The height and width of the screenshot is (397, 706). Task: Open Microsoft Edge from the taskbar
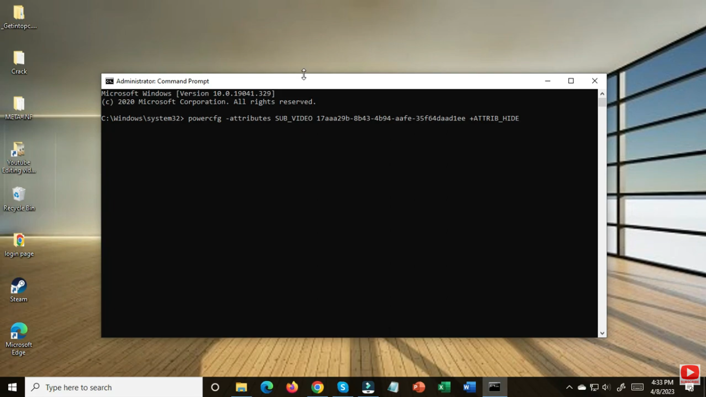pyautogui.click(x=267, y=387)
